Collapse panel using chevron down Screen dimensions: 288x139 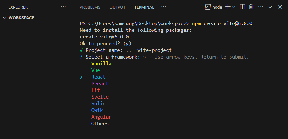click(270, 7)
